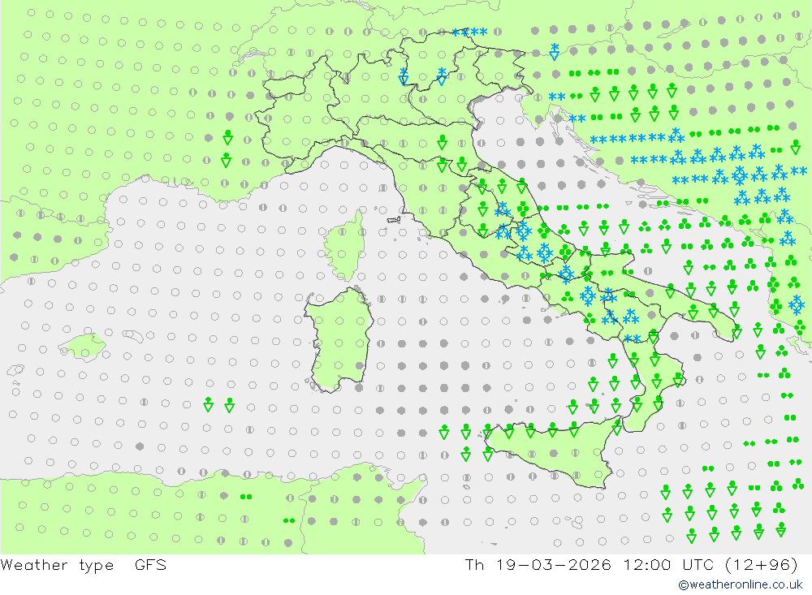812x595 pixels.
Task: Select Corsica island on the map
Action: coord(345,246)
